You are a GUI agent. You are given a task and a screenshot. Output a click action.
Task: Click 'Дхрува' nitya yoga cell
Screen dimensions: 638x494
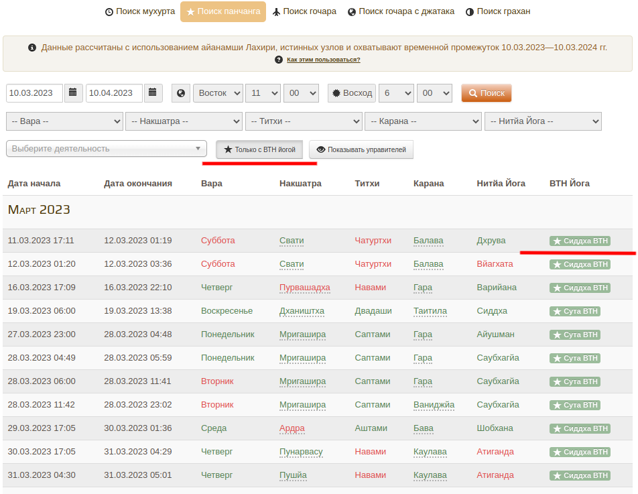tap(491, 241)
